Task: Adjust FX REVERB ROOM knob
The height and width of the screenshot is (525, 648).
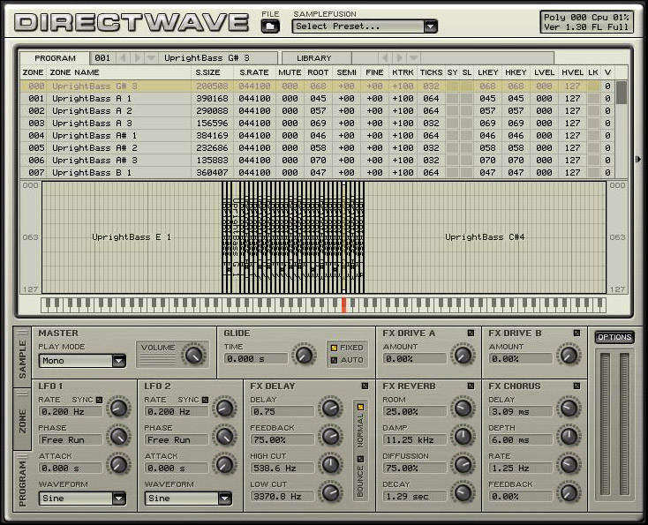Action: click(x=463, y=409)
